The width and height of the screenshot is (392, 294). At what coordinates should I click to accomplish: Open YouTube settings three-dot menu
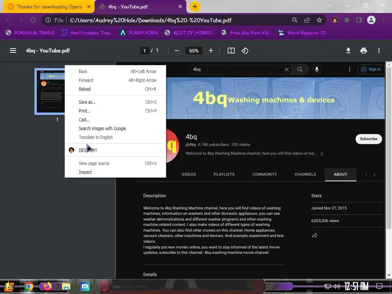pos(350,70)
